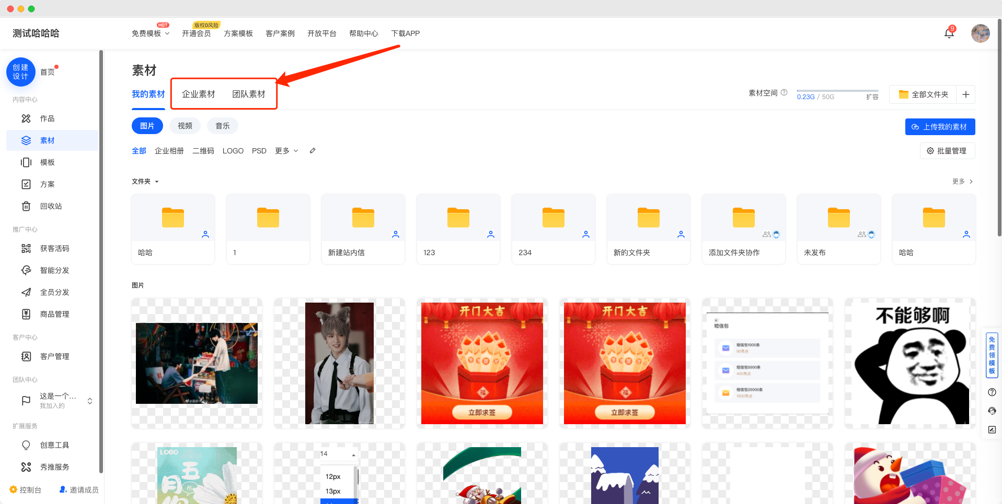This screenshot has height=504, width=1002.
Task: Open the 新的文件夹 folder
Action: 649,229
